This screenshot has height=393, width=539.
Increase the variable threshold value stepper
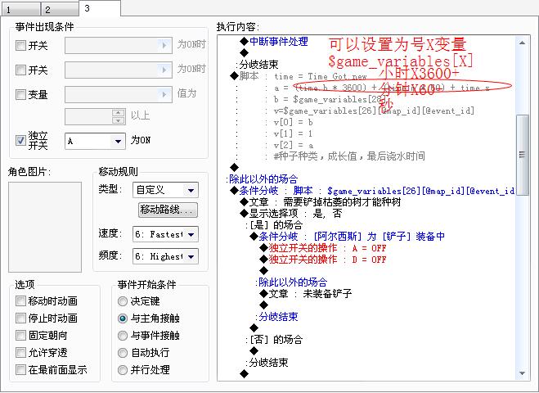[x=119, y=112]
